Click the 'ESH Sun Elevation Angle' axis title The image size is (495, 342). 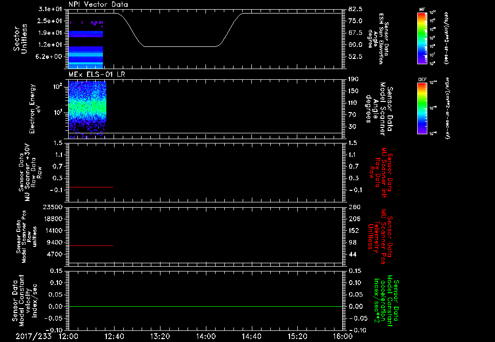tap(378, 39)
